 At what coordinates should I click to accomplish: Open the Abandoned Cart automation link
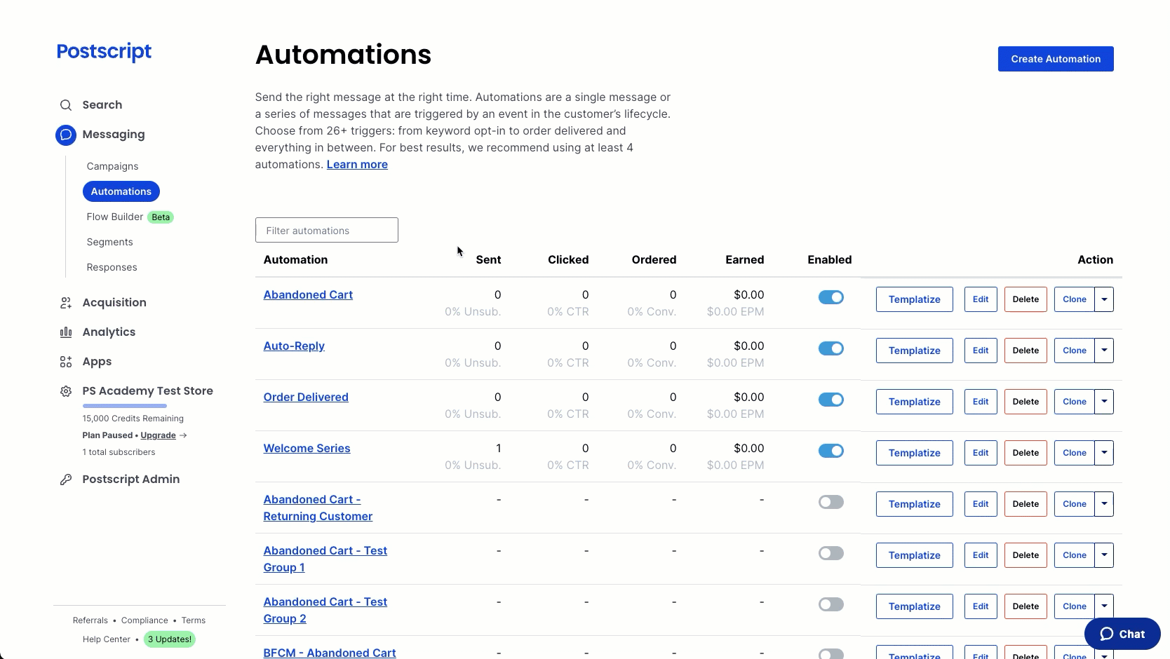coord(308,294)
